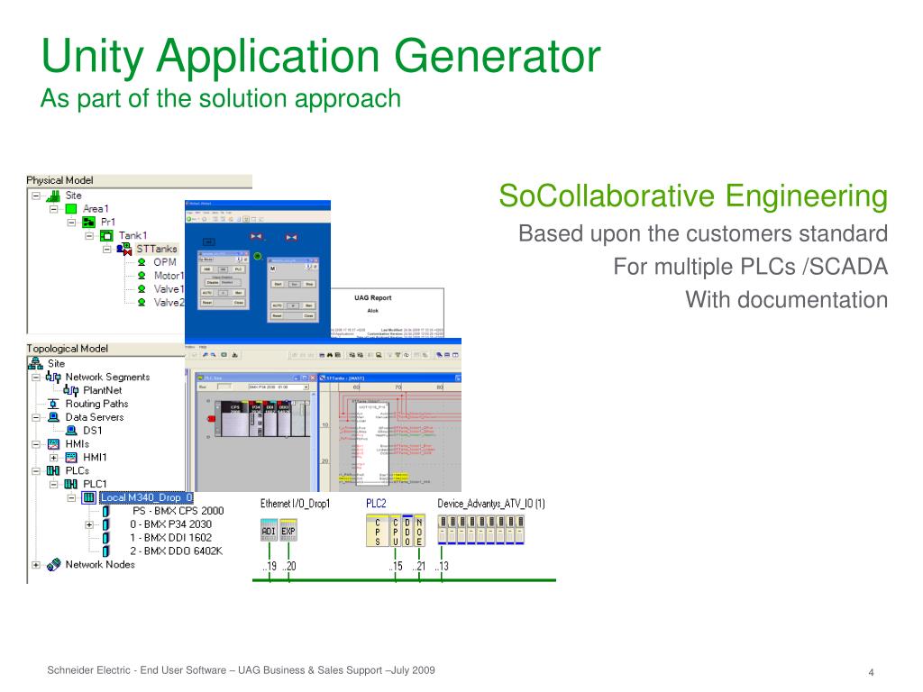
Task: Click the Stop button on the M faceplate
Action: 308,284
